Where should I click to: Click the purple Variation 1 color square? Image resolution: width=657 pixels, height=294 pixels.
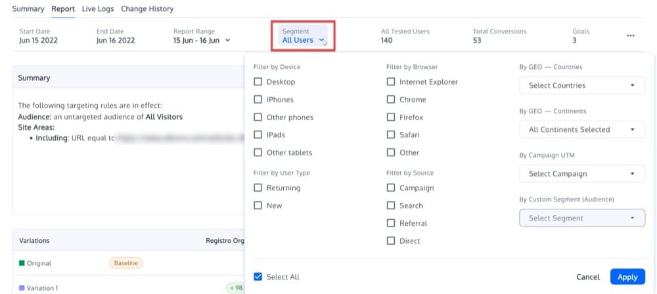pos(22,288)
